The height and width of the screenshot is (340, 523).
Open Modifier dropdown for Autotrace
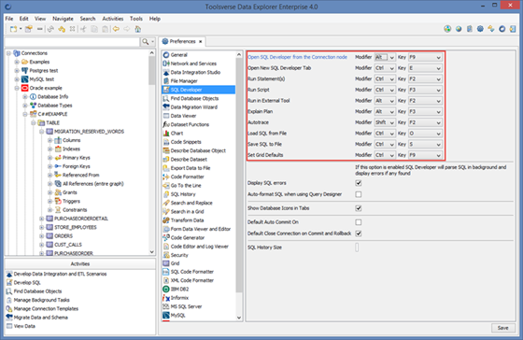385,122
